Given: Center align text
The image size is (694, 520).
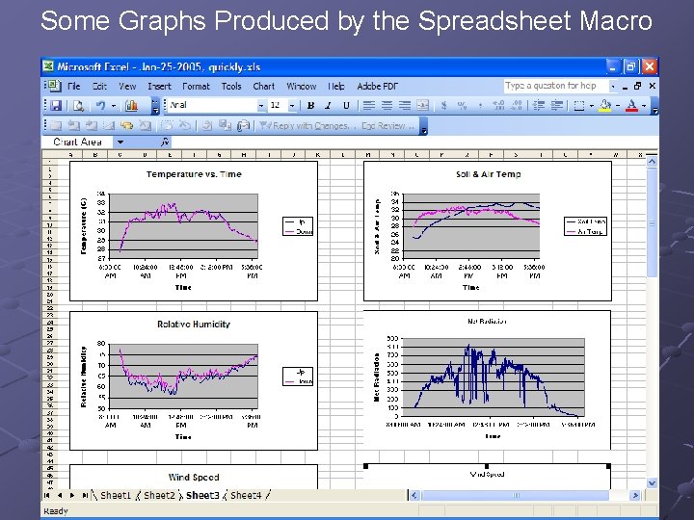Looking at the screenshot, I should tap(387, 106).
